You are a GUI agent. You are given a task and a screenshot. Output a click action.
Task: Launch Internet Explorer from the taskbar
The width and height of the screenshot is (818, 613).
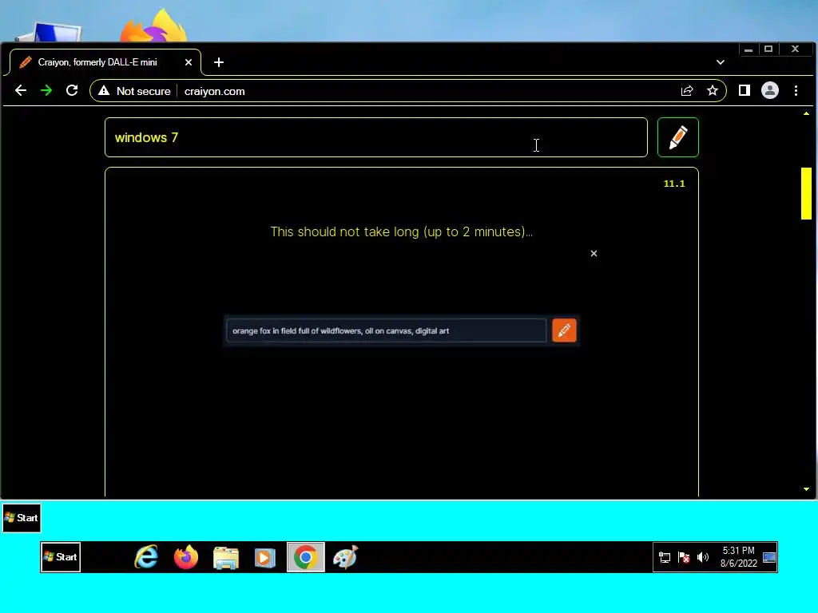point(147,557)
